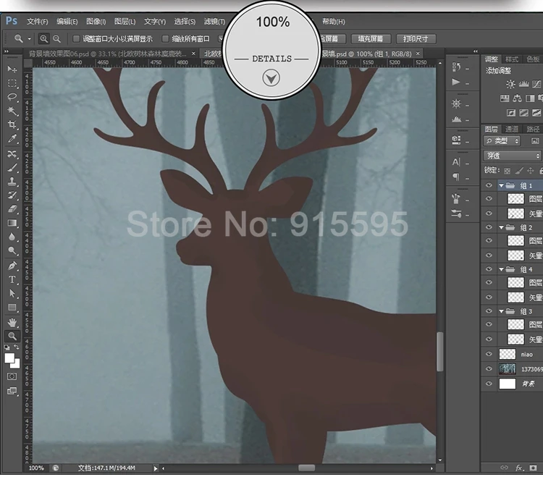
Task: Collapse the 组 2 group
Action: [x=501, y=227]
